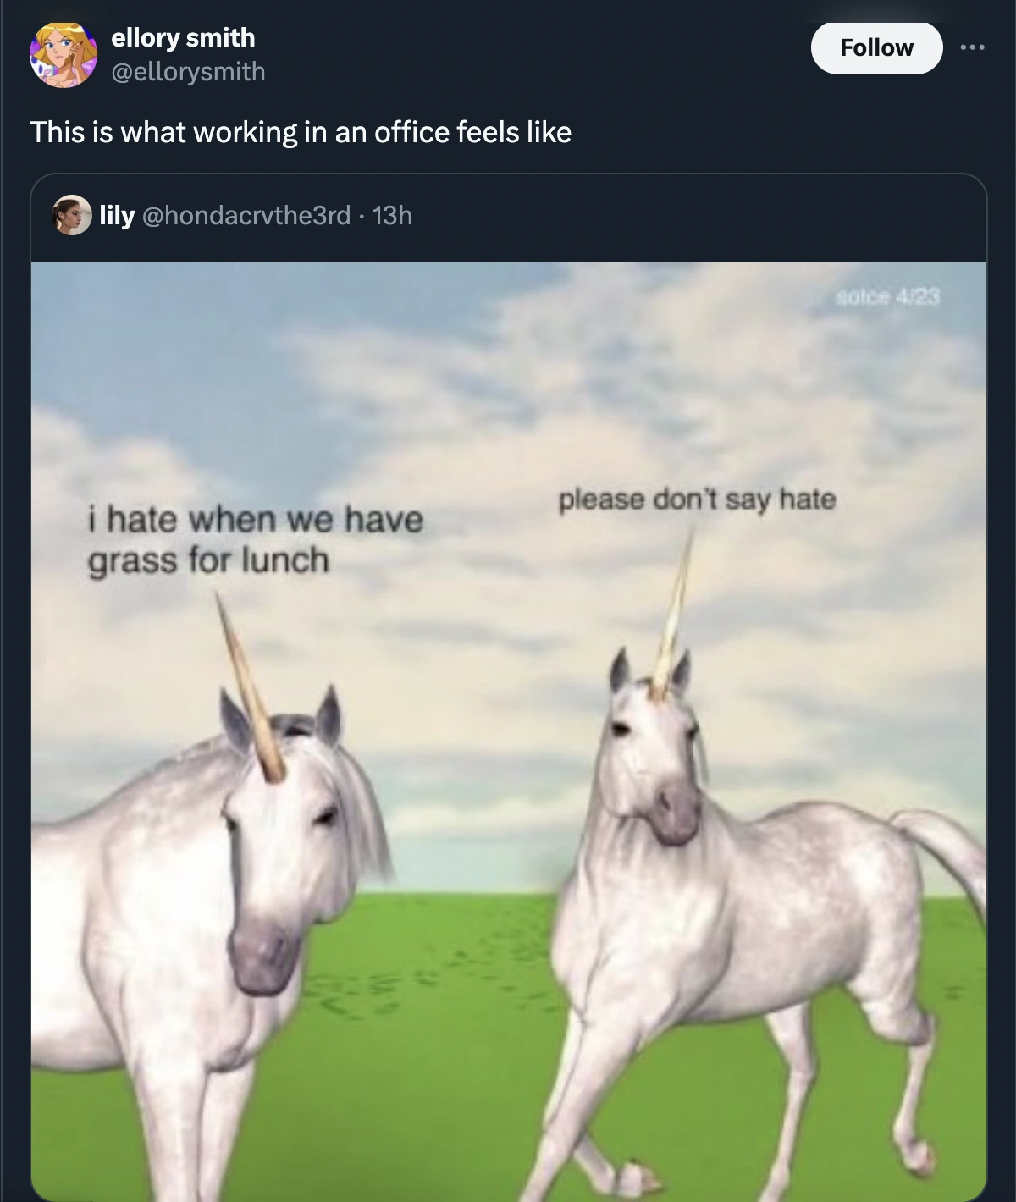Click the 'i hate when we have grass' caption
Image resolution: width=1016 pixels, height=1202 pixels.
(x=254, y=539)
